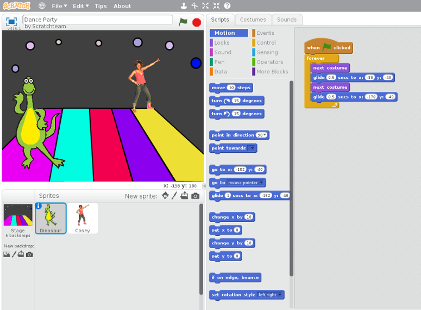The height and width of the screenshot is (310, 421).
Task: Open the File menu
Action: point(59,6)
